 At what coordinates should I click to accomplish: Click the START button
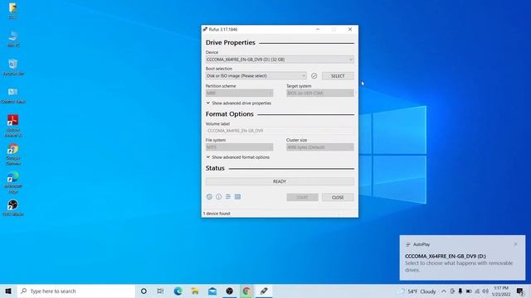[302, 197]
